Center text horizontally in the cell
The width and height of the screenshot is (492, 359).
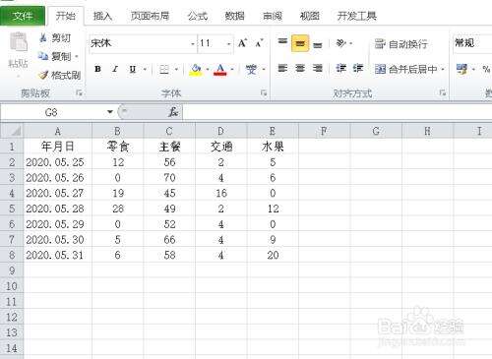[x=300, y=68]
